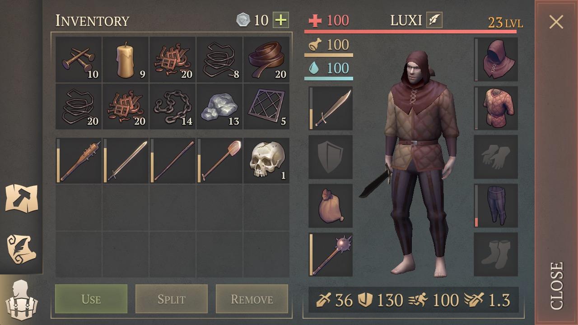Select the nails stack of 10
The height and width of the screenshot is (325, 578).
[79, 59]
